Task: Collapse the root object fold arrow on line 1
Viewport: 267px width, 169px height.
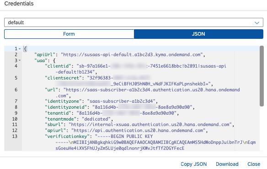Action: point(20,49)
